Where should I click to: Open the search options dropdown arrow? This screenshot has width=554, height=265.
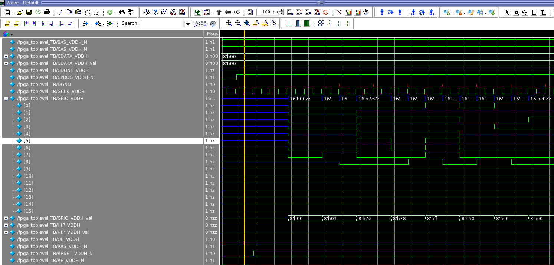click(188, 24)
